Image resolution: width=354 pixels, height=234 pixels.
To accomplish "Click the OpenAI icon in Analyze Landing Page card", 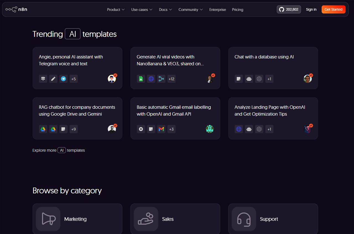I will coord(259,129).
